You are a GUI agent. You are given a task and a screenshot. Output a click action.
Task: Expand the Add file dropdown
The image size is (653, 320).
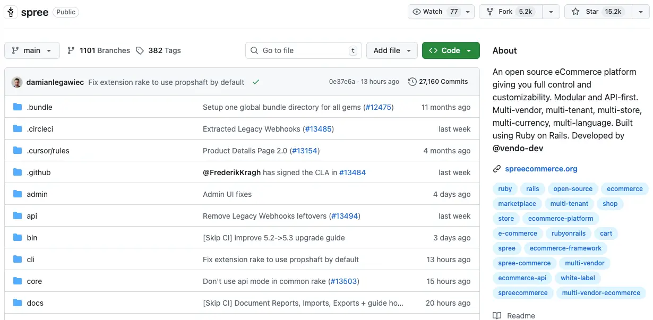[392, 50]
